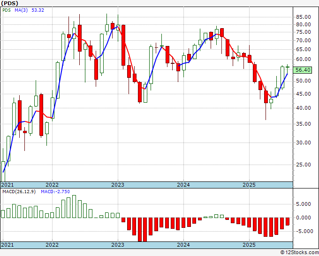Click the latest green candle near 56.40
This screenshot has height=256, width=319.
[x=288, y=67]
